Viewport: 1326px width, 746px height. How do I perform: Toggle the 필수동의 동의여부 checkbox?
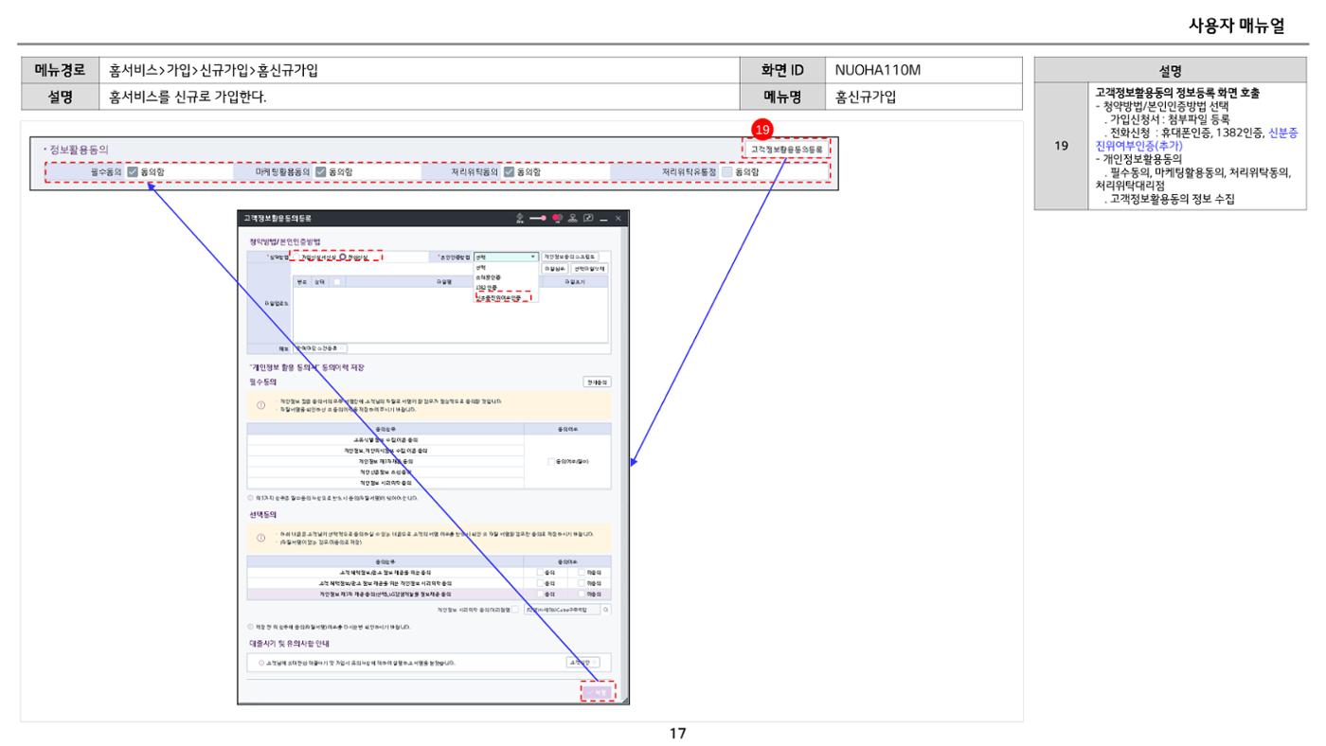tap(552, 461)
